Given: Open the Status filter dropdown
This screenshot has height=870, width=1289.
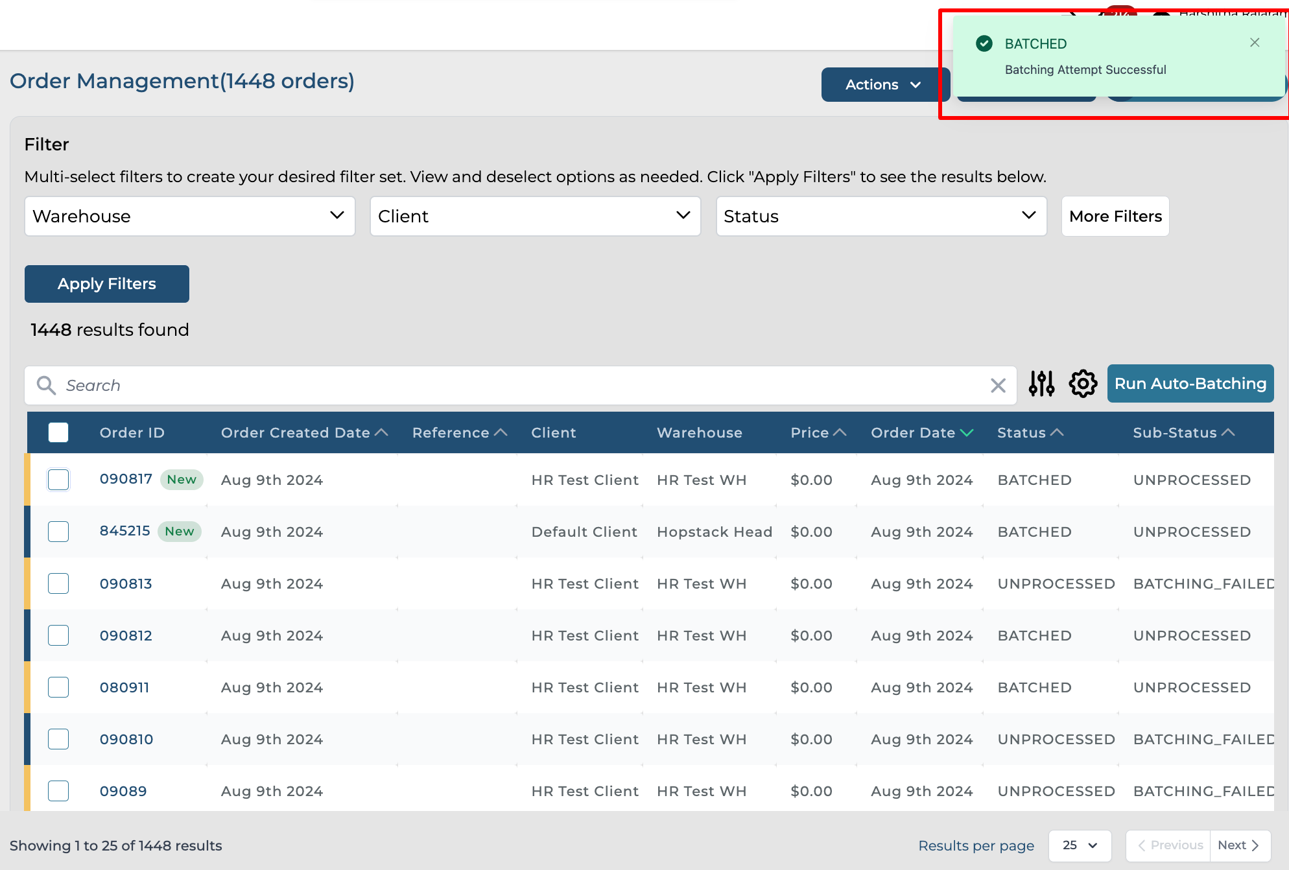Looking at the screenshot, I should click(881, 217).
